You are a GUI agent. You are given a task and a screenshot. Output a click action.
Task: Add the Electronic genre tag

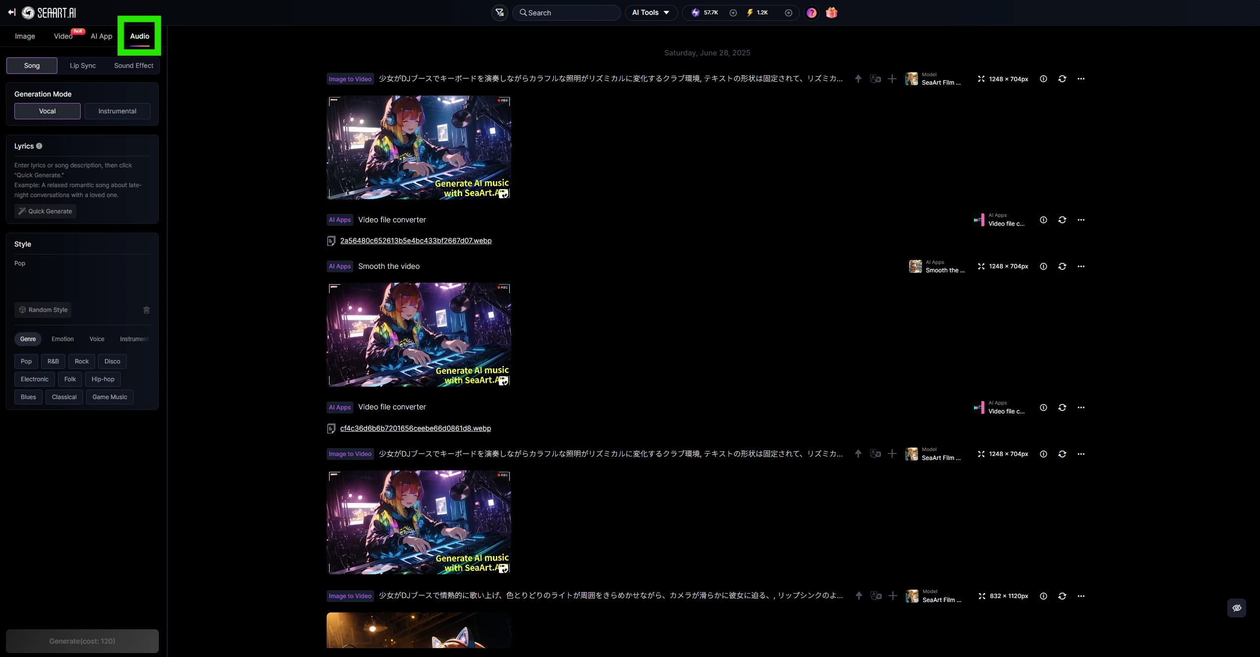pos(35,379)
